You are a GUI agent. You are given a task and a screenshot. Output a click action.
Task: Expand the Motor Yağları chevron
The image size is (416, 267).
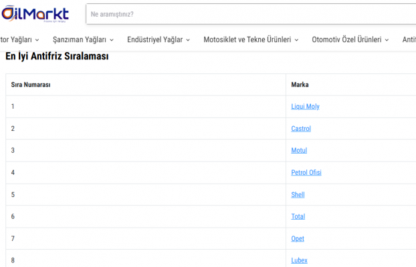pos(37,40)
